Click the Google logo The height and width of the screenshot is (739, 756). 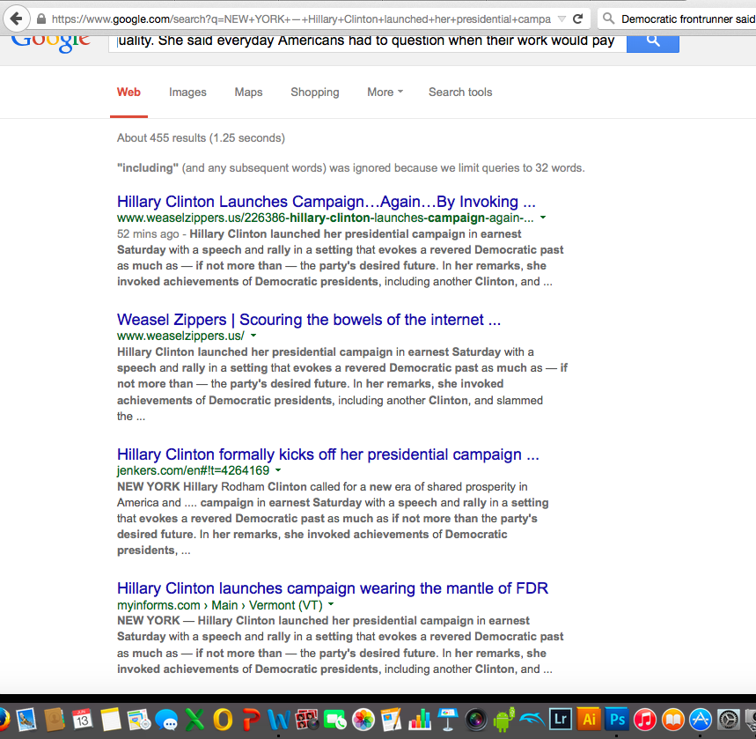pos(51,42)
